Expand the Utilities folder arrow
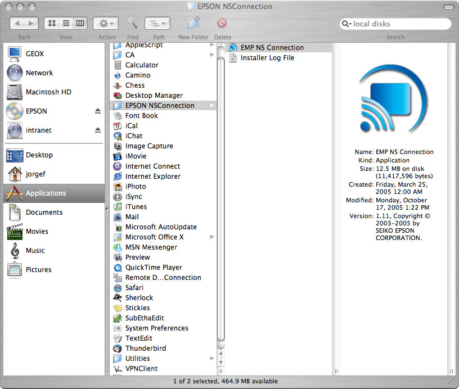Viewport: 459px width, 389px height. point(212,358)
